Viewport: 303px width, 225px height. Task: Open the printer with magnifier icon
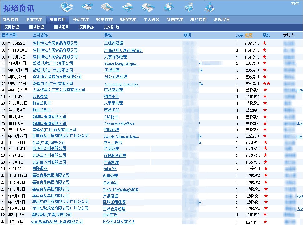point(169,7)
